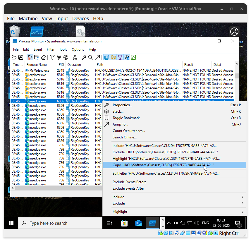Select Count Occurrences... entry
Viewport: 251px width, 242px height.
click(x=174, y=131)
